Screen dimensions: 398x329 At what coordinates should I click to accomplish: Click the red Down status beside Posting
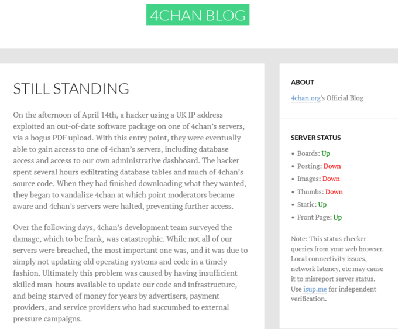[332, 166]
